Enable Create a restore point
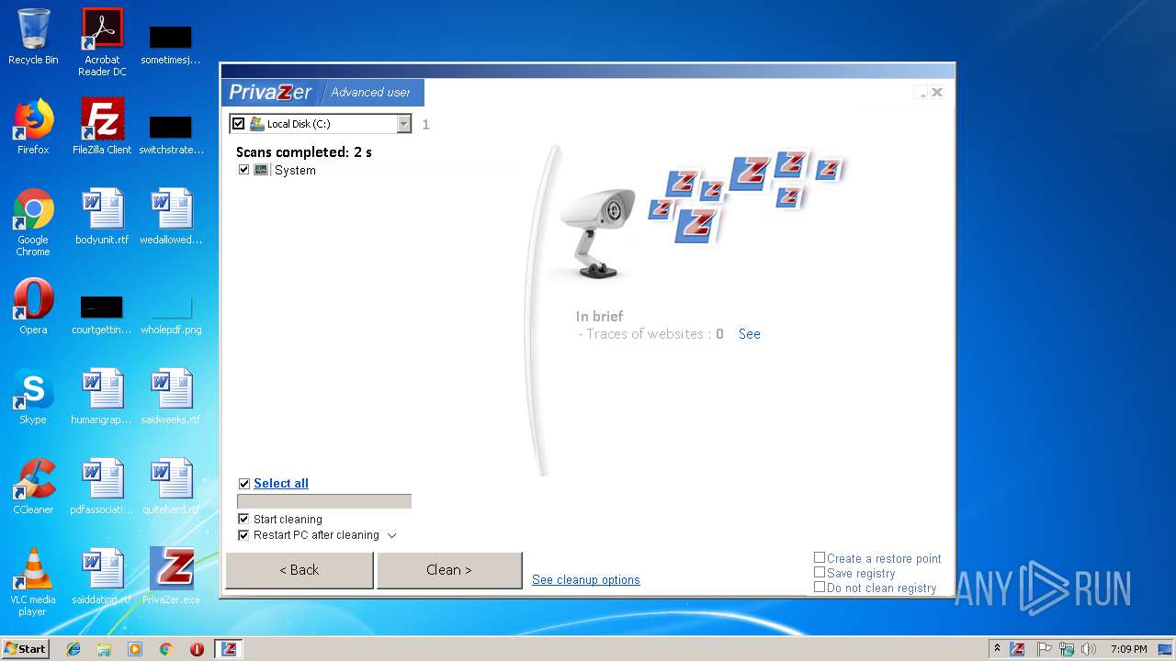 tap(820, 557)
